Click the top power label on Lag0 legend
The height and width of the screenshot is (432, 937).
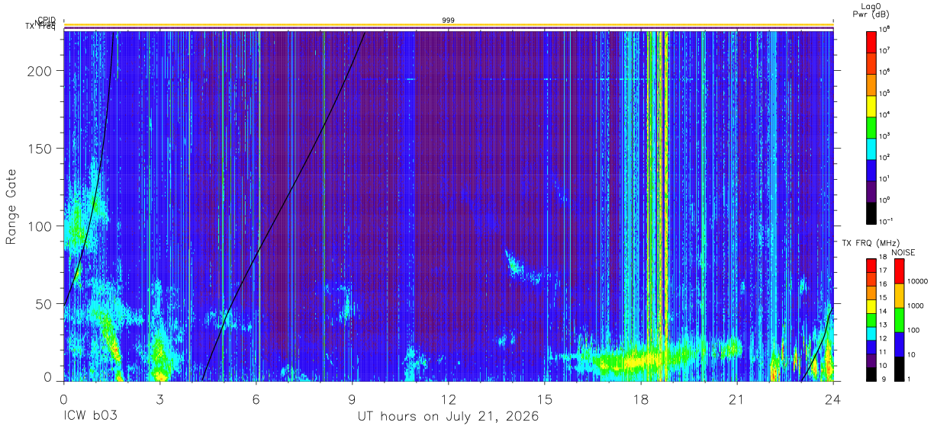pyautogui.click(x=884, y=29)
